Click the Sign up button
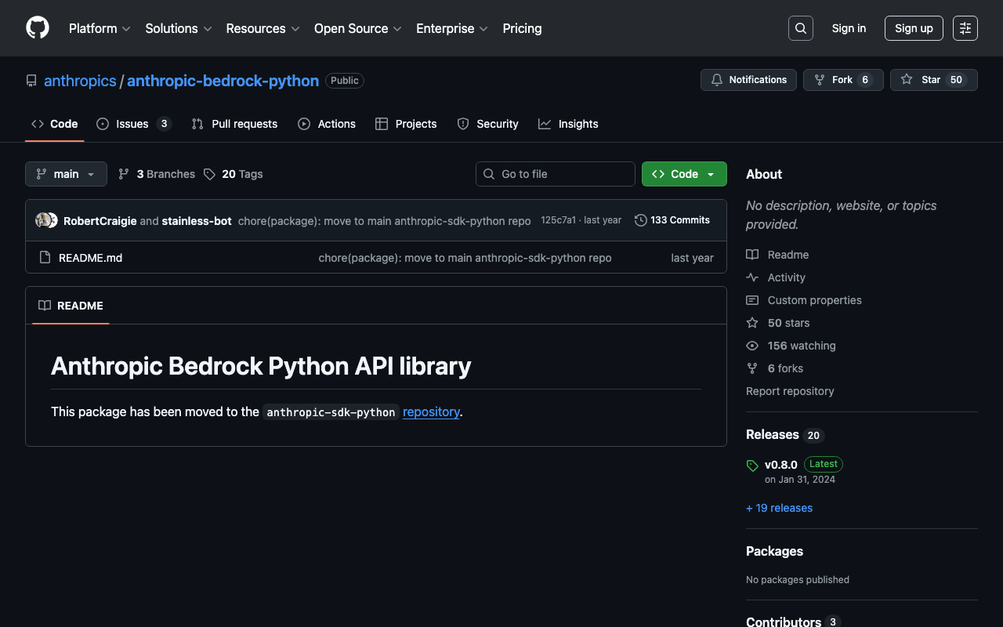Screen dimensions: 1003x627 [x=914, y=28]
